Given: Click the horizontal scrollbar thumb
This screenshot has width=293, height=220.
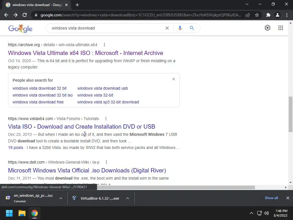Looking at the screenshot, I should 176,187.
